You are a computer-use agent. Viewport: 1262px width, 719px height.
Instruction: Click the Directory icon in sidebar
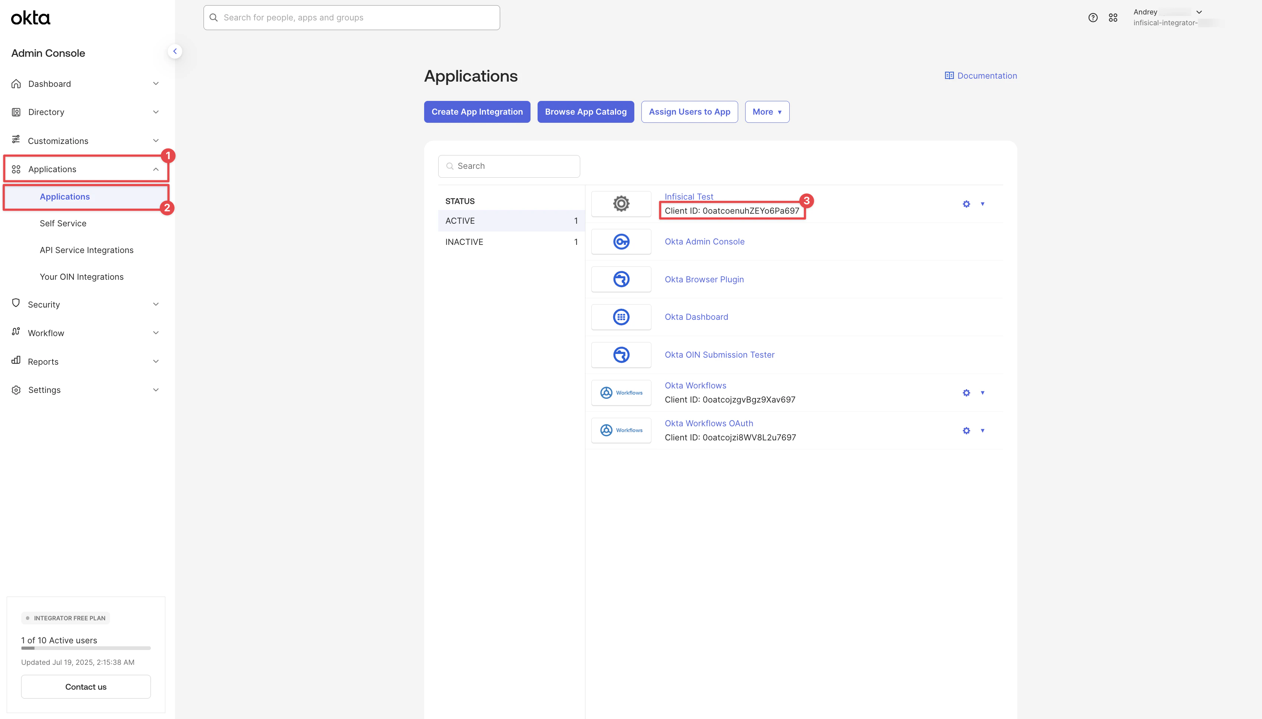pyautogui.click(x=16, y=112)
